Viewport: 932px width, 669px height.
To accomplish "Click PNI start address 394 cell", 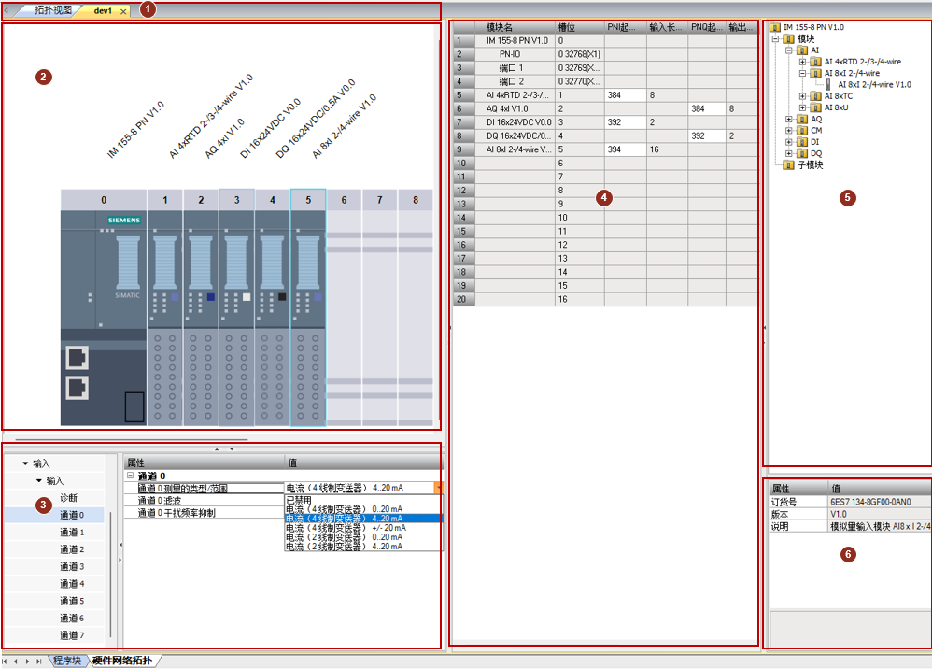I will pyautogui.click(x=626, y=149).
